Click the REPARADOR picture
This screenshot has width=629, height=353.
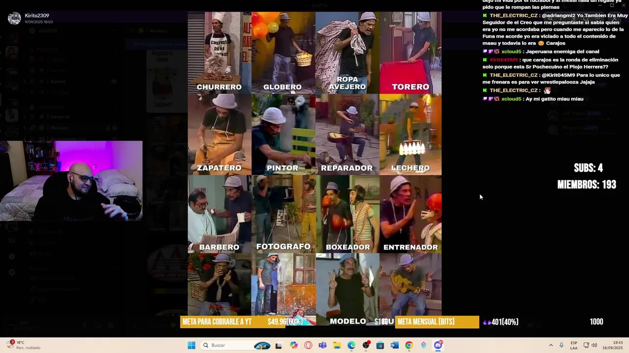[x=347, y=134]
